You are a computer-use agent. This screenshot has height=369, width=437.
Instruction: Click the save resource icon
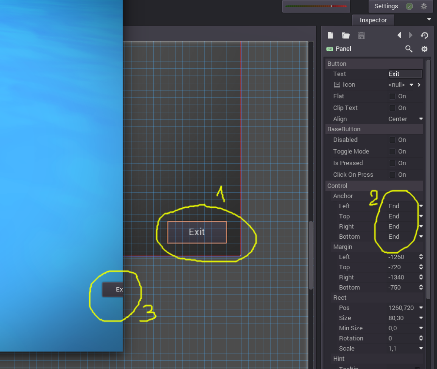(x=361, y=35)
